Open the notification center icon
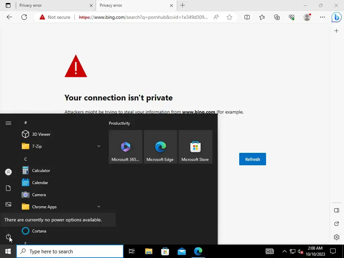 click(333, 251)
